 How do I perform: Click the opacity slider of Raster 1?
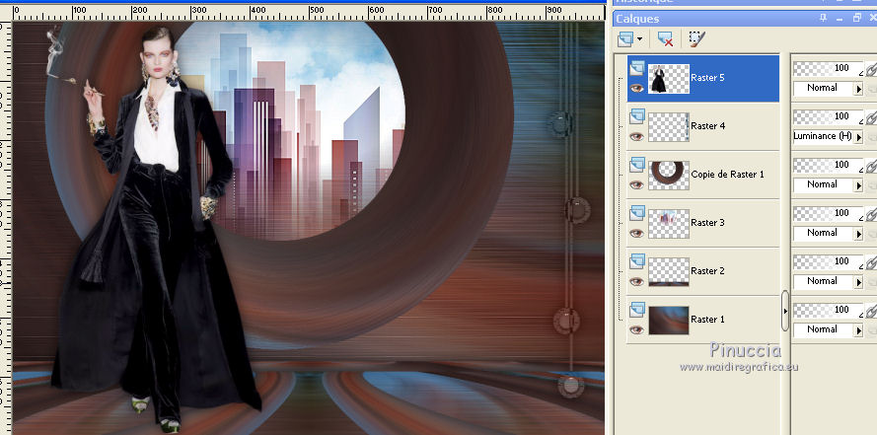coord(829,310)
